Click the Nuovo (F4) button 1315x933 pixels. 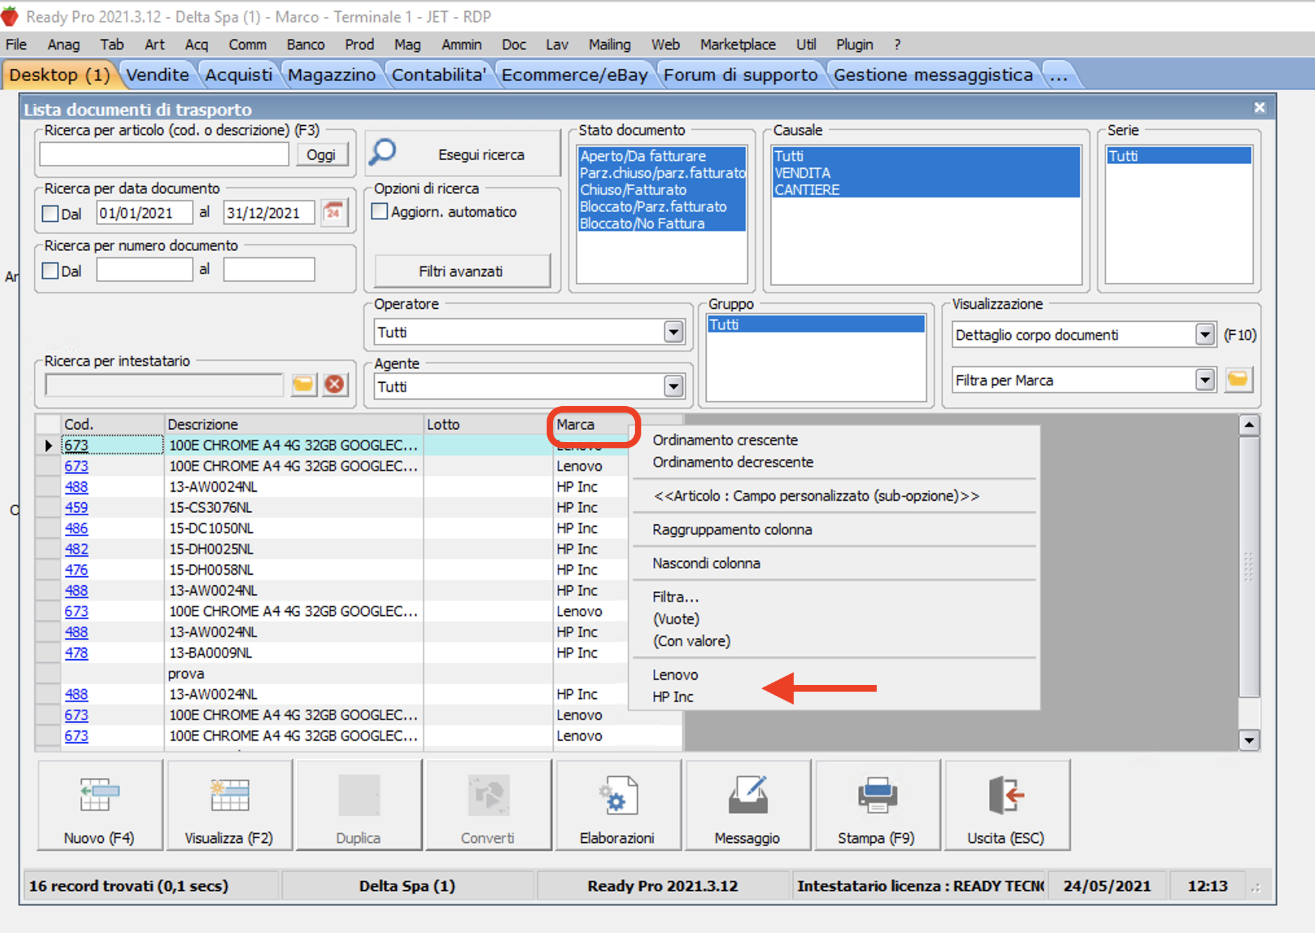[x=100, y=805]
